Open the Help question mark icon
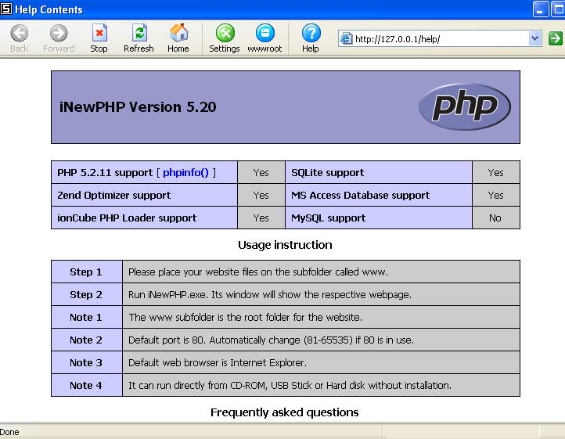 311,33
